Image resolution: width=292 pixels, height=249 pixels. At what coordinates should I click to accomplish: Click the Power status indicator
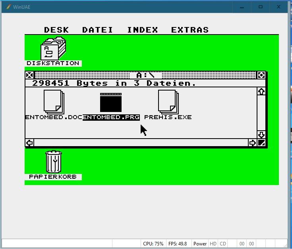click(200, 244)
